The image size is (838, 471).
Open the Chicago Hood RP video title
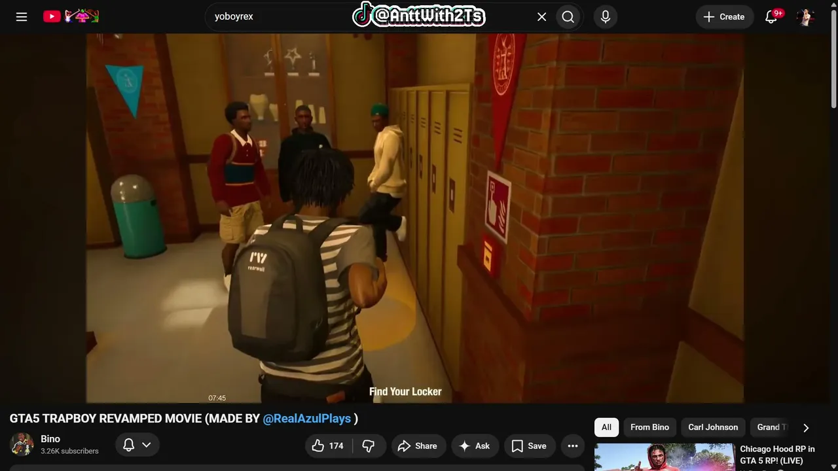pos(778,455)
